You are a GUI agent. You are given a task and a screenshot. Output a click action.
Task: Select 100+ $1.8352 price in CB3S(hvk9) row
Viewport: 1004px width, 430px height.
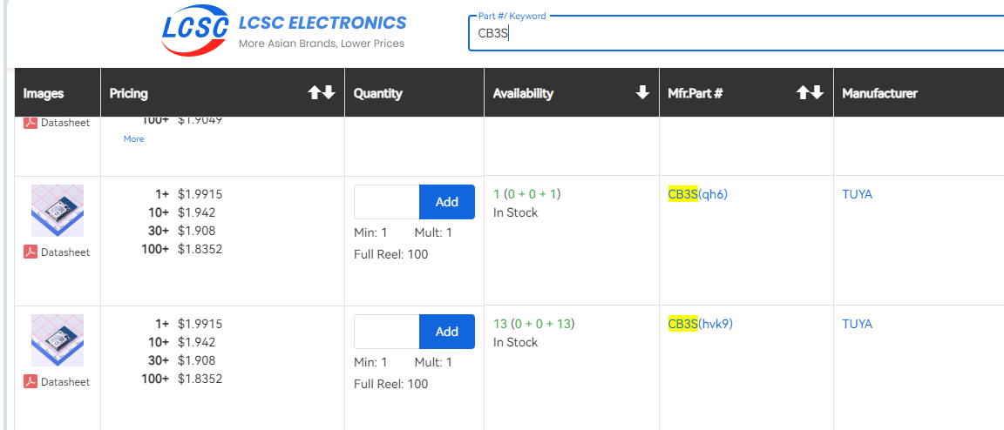(x=182, y=378)
